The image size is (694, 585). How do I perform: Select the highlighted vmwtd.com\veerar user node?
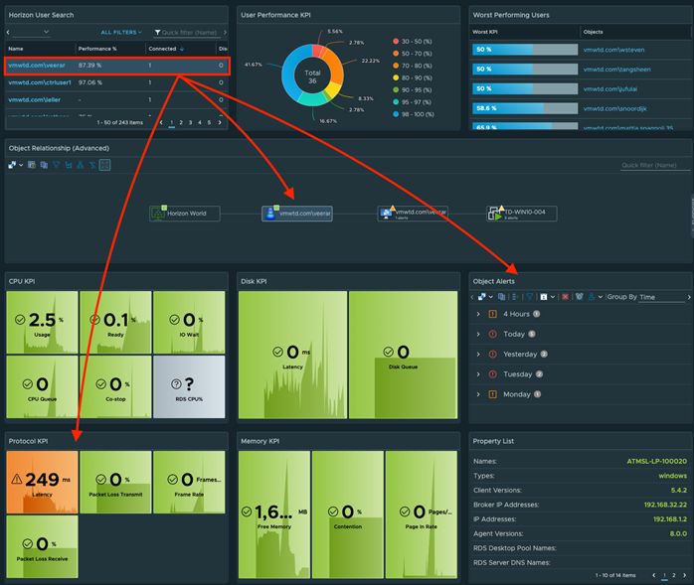click(x=297, y=214)
